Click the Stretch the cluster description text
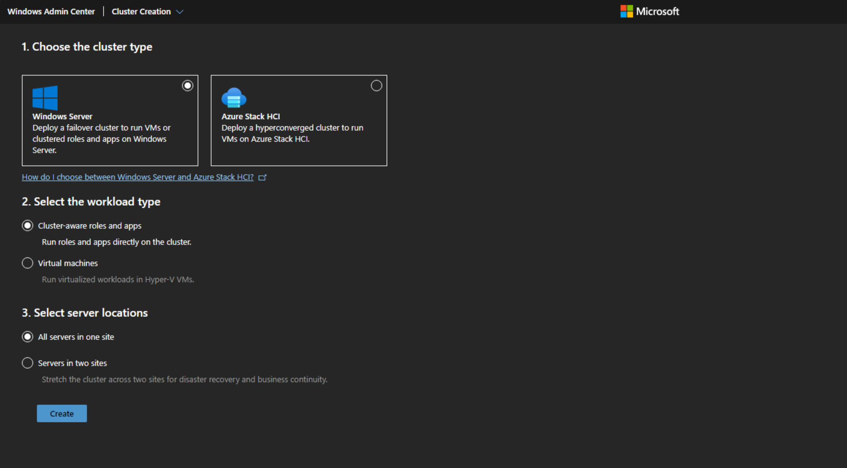The width and height of the screenshot is (847, 468). pos(184,379)
